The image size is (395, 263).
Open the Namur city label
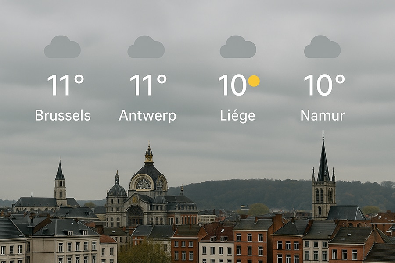[x=323, y=116]
